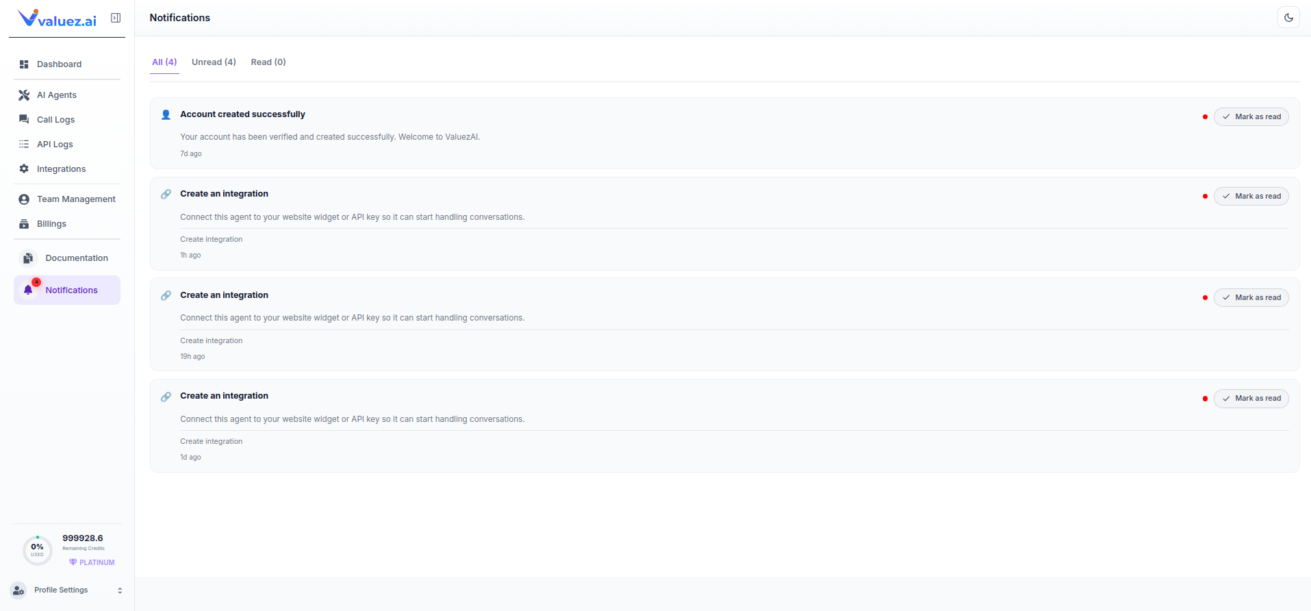This screenshot has width=1311, height=611.
Task: Expand the Profile Settings menu arrows
Action: [120, 590]
